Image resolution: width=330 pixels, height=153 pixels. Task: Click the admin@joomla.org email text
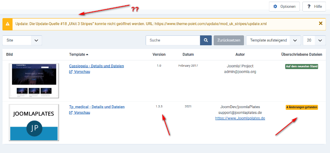pos(240,72)
